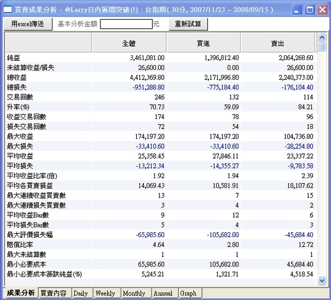The image size is (331, 300).
Task: Open the Graph tab
Action: [x=188, y=293]
